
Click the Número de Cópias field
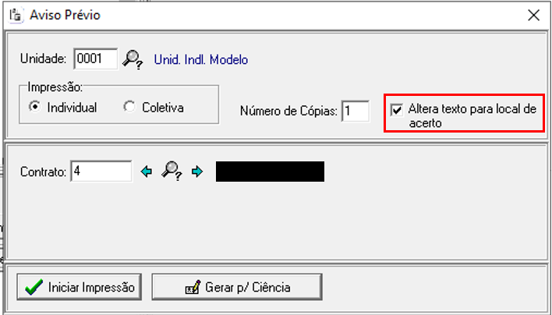[x=356, y=111]
